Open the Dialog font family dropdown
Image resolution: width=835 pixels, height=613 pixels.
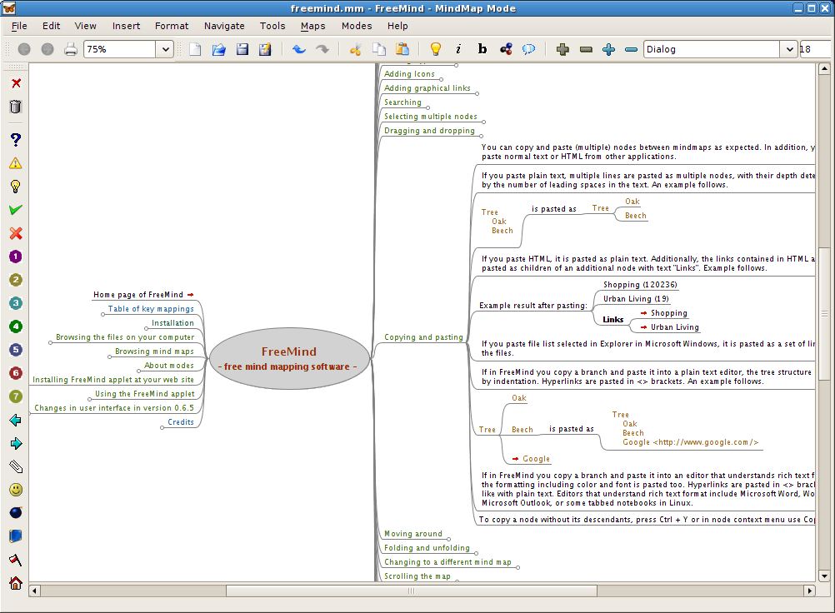click(789, 49)
